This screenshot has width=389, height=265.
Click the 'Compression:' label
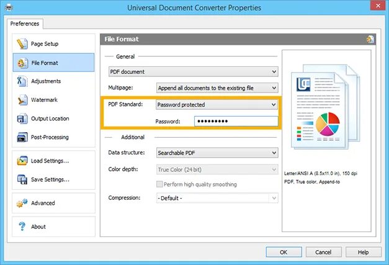click(x=124, y=198)
